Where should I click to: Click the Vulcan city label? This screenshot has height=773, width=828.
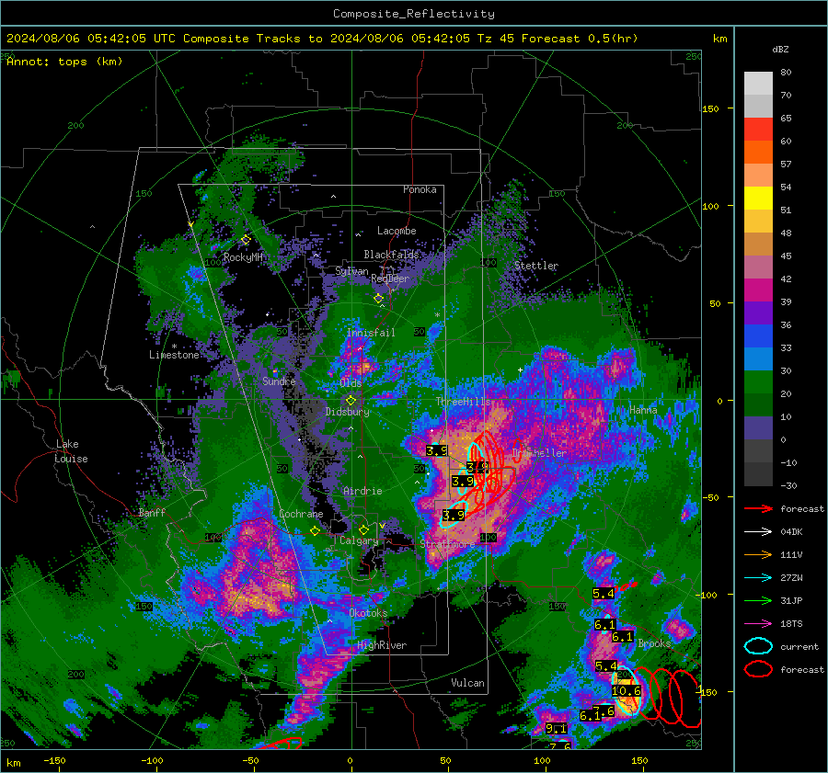(x=467, y=683)
